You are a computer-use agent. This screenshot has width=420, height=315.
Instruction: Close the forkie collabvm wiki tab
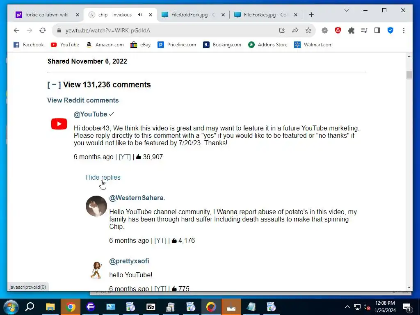78,15
